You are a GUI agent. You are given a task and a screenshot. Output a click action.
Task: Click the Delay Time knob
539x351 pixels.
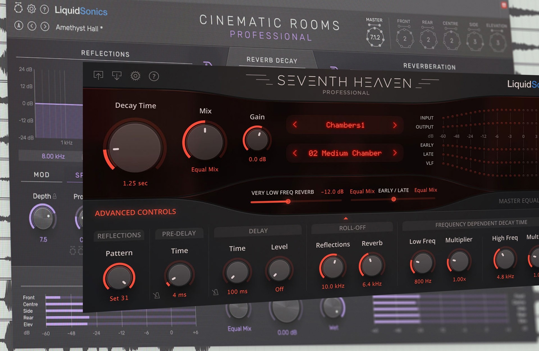click(237, 273)
